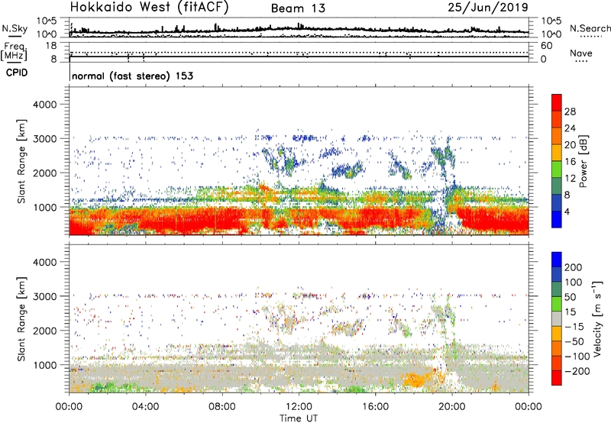Select the '04:00' time axis label
This screenshot has height=423, width=611.
point(146,407)
